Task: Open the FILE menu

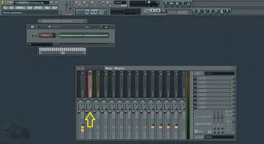Action: (5, 8)
